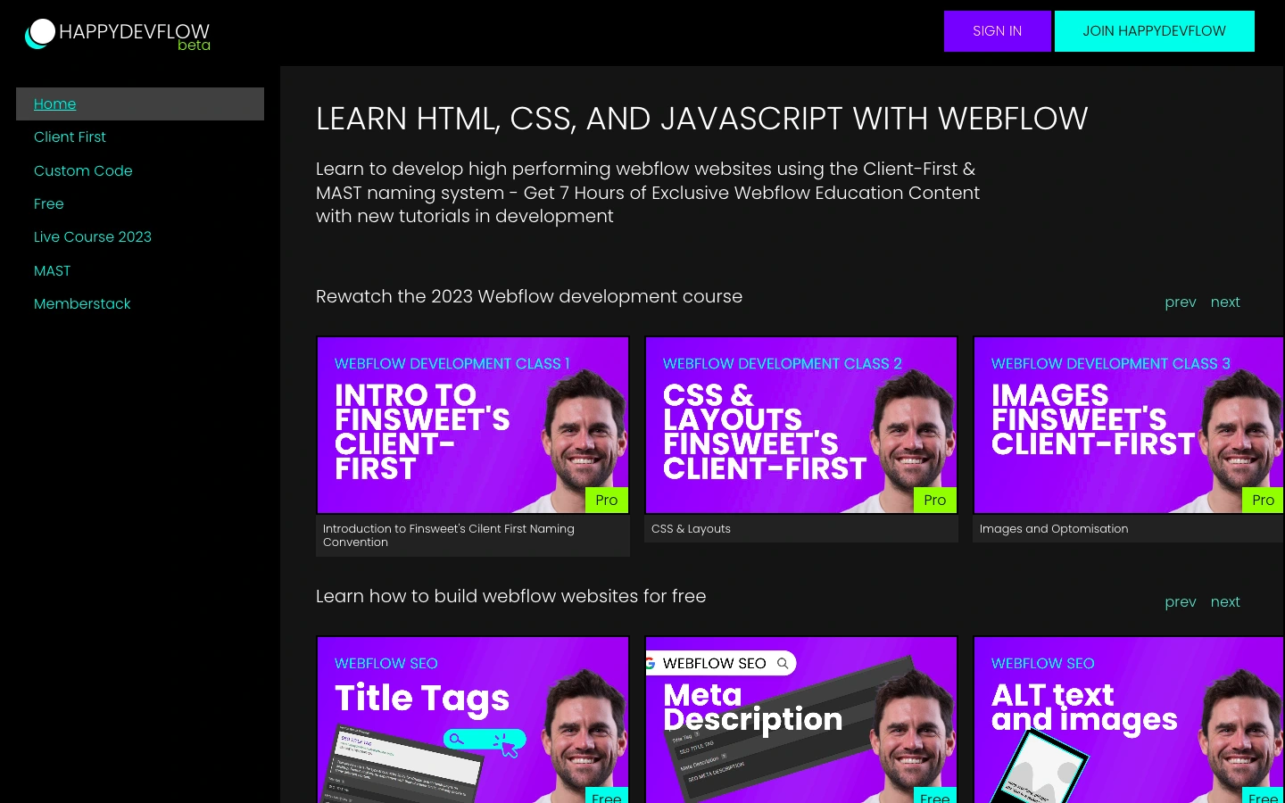Open the Intro to Finsweet's Client-First thumbnail
This screenshot has height=803, width=1285.
(x=473, y=425)
